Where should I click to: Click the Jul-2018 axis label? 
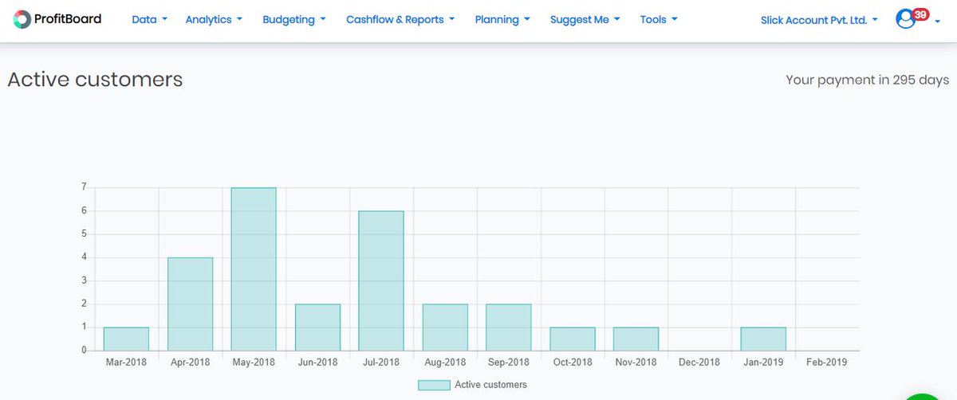(x=381, y=362)
